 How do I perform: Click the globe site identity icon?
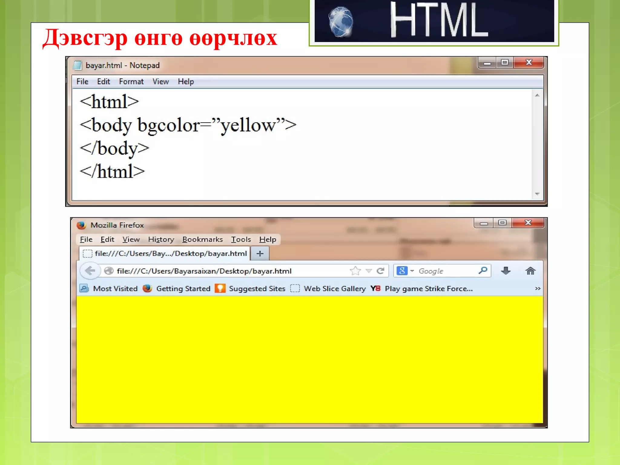(108, 271)
